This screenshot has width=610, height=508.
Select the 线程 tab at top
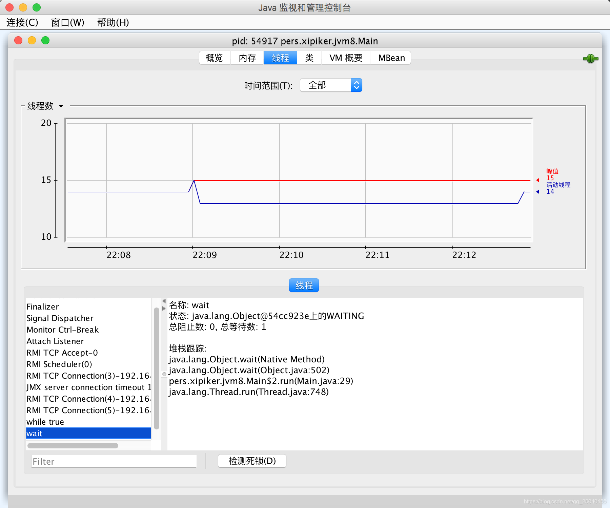[x=280, y=58]
